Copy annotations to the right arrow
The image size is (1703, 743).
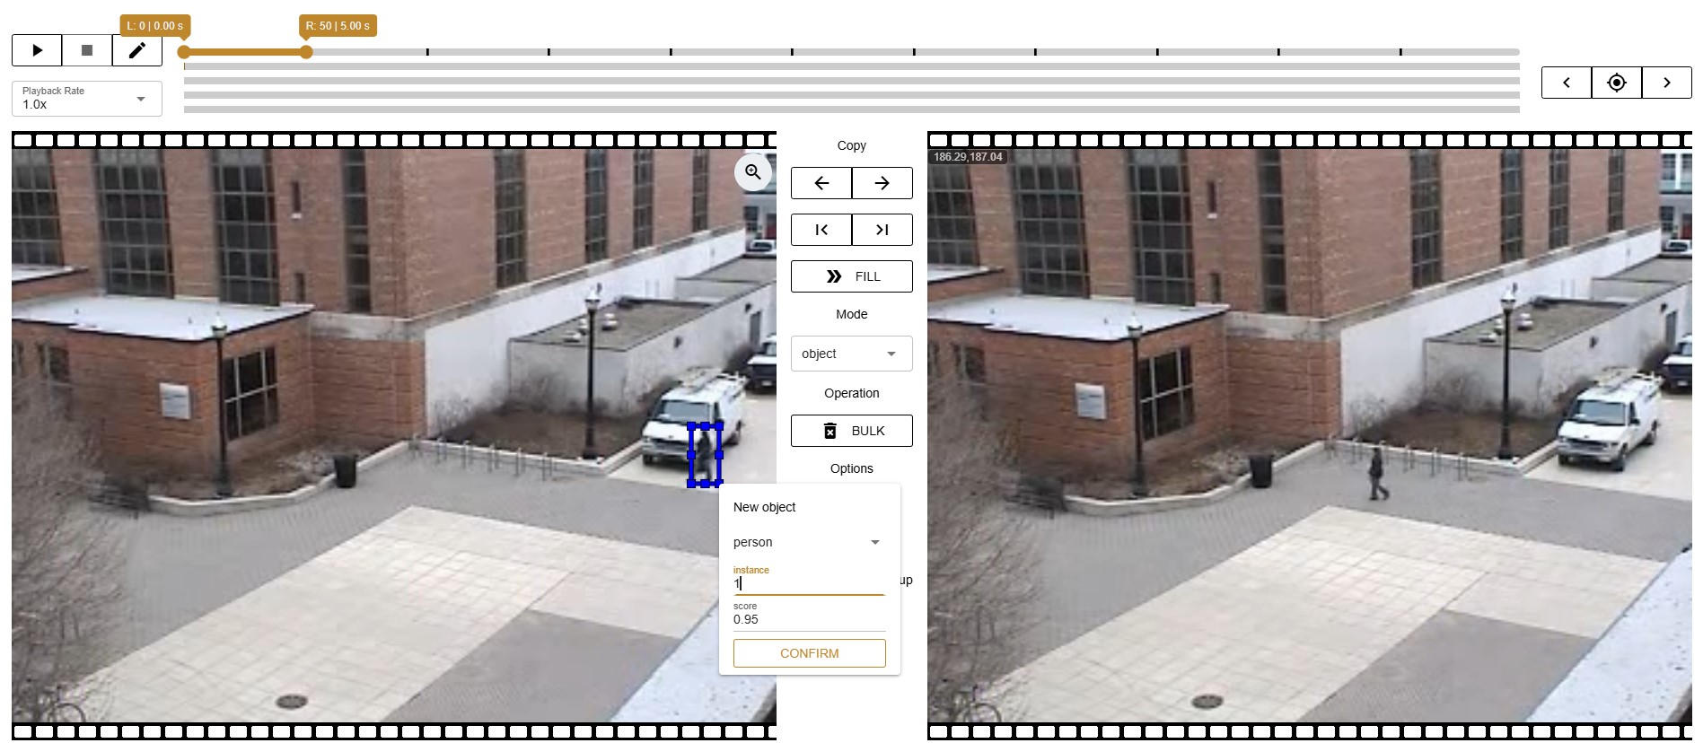pos(882,183)
